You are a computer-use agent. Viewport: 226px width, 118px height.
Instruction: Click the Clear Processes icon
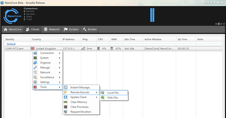[x=66, y=107]
